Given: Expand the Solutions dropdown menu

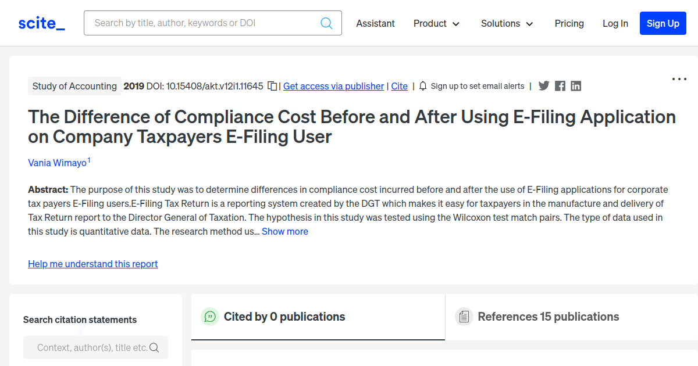Looking at the screenshot, I should click(x=507, y=23).
